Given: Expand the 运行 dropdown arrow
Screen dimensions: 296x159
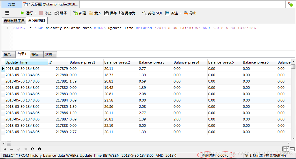Looking at the screenshot, I should (x=36, y=13).
